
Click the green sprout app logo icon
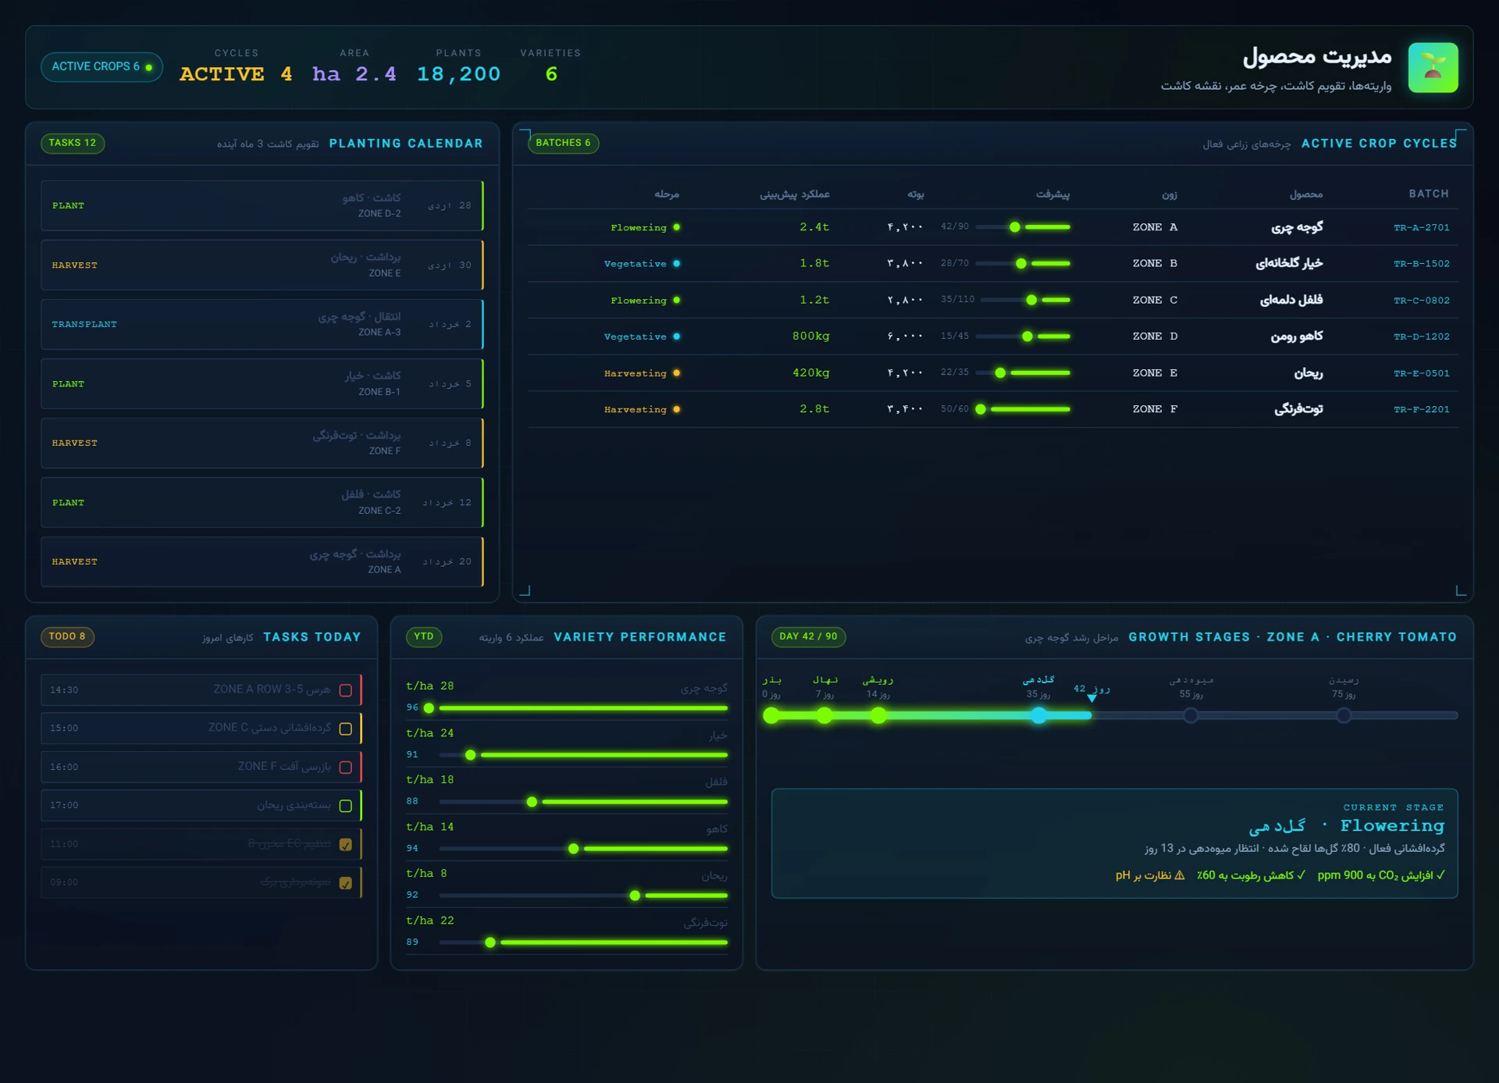tap(1433, 67)
